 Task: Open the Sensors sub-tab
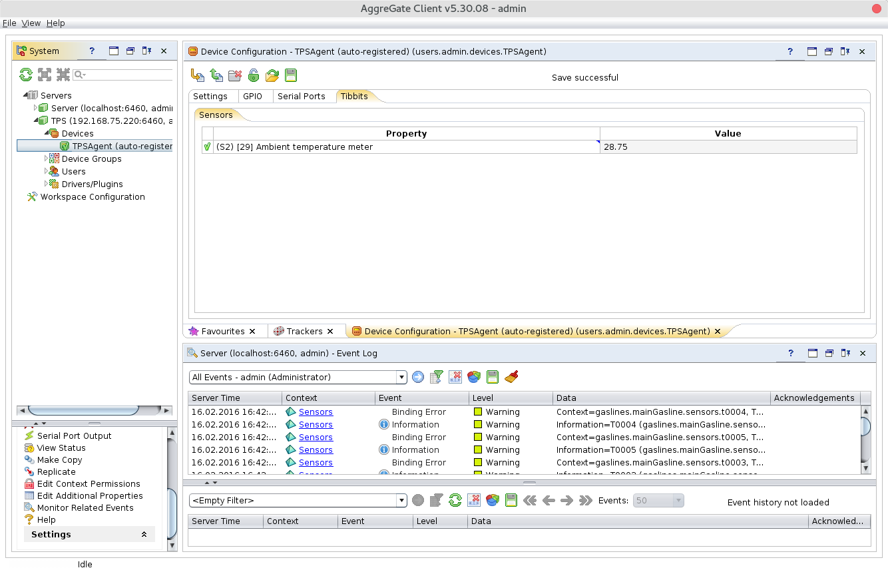point(216,115)
